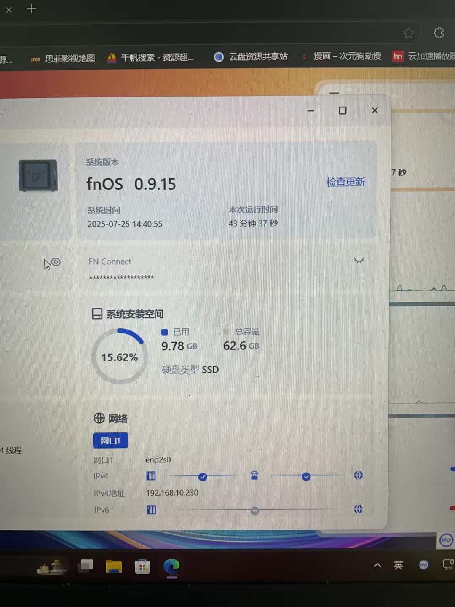Click 检查更新 to check for updates
This screenshot has width=455, height=607.
click(x=345, y=182)
